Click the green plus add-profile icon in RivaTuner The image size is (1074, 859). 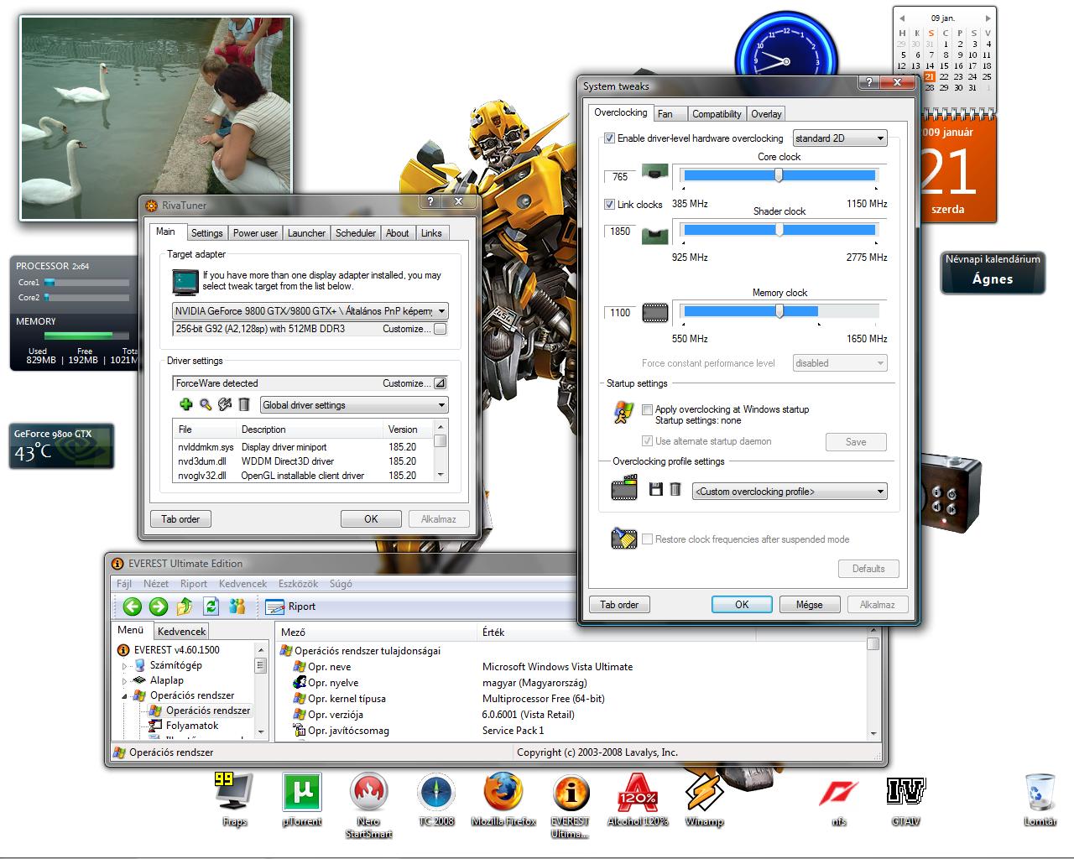(185, 404)
